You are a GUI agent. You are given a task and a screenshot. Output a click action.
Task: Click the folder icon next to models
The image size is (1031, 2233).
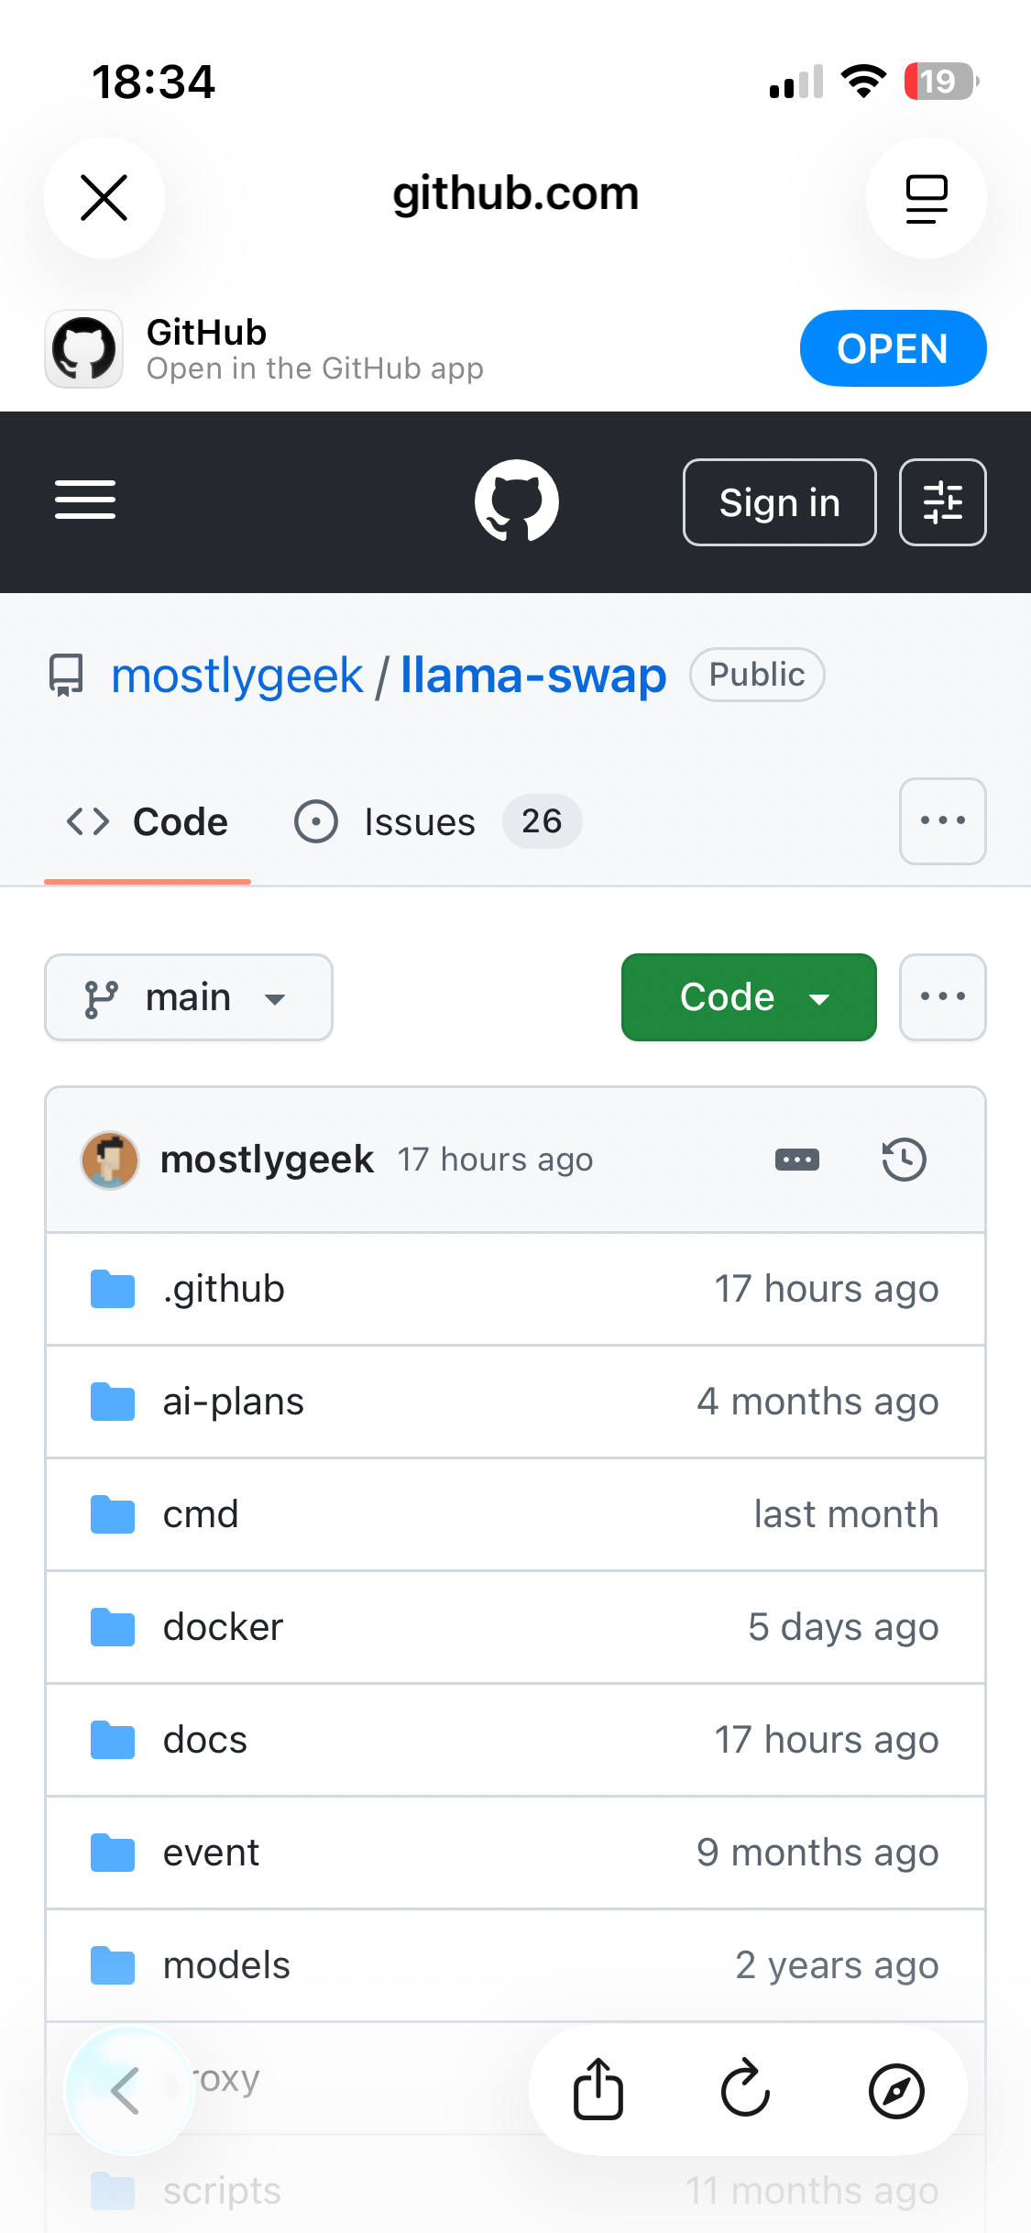tap(113, 1965)
